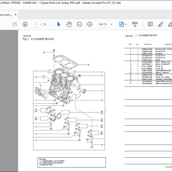The width and height of the screenshot is (172, 172).
Task: Select the highlighter pen tool
Action: click(x=161, y=24)
